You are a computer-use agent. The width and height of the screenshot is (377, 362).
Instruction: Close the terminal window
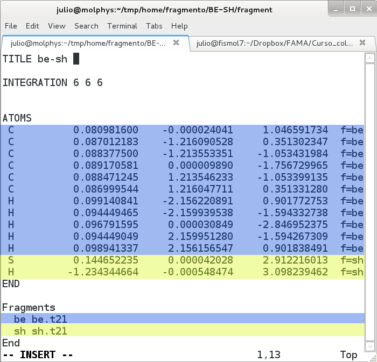point(366,10)
